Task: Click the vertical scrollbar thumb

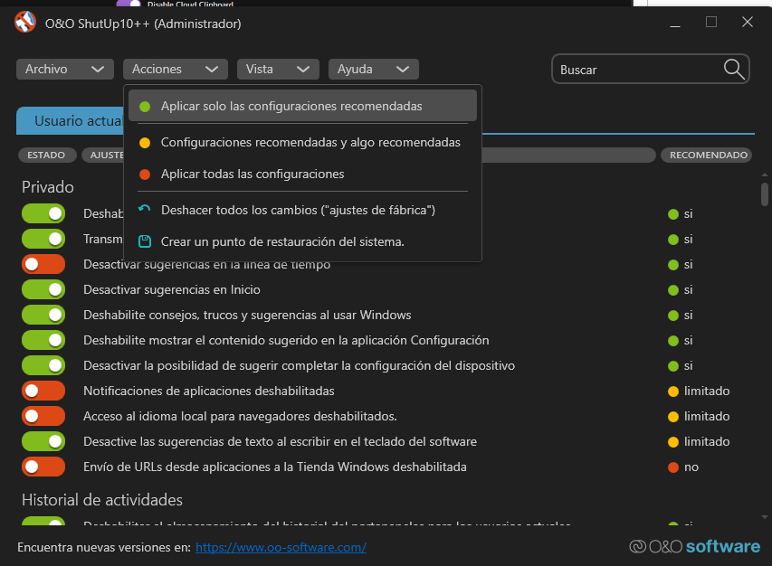Action: click(765, 193)
